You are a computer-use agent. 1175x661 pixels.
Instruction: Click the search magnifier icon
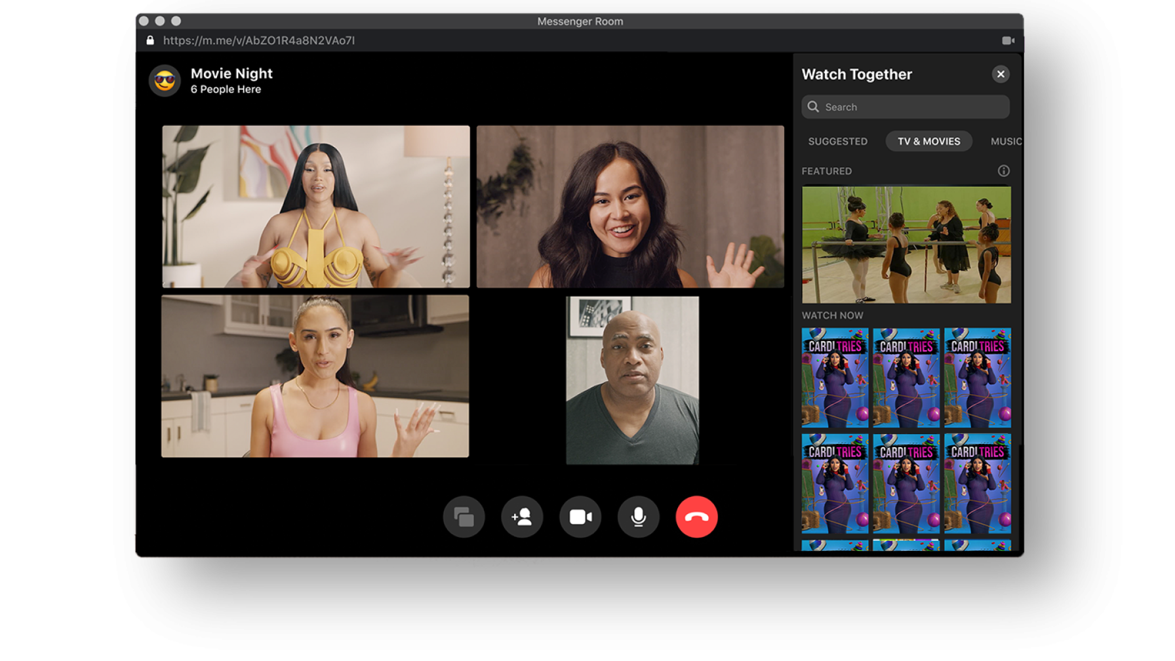point(813,107)
